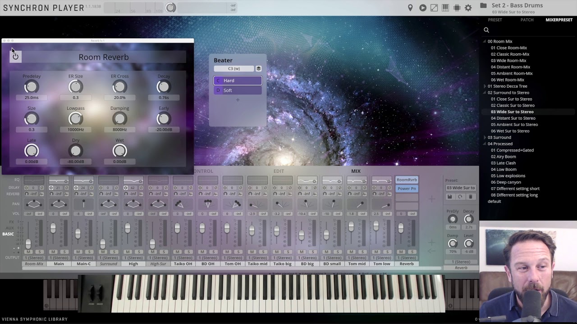Switch to the PATCH tab
577x324 pixels.
tap(527, 20)
